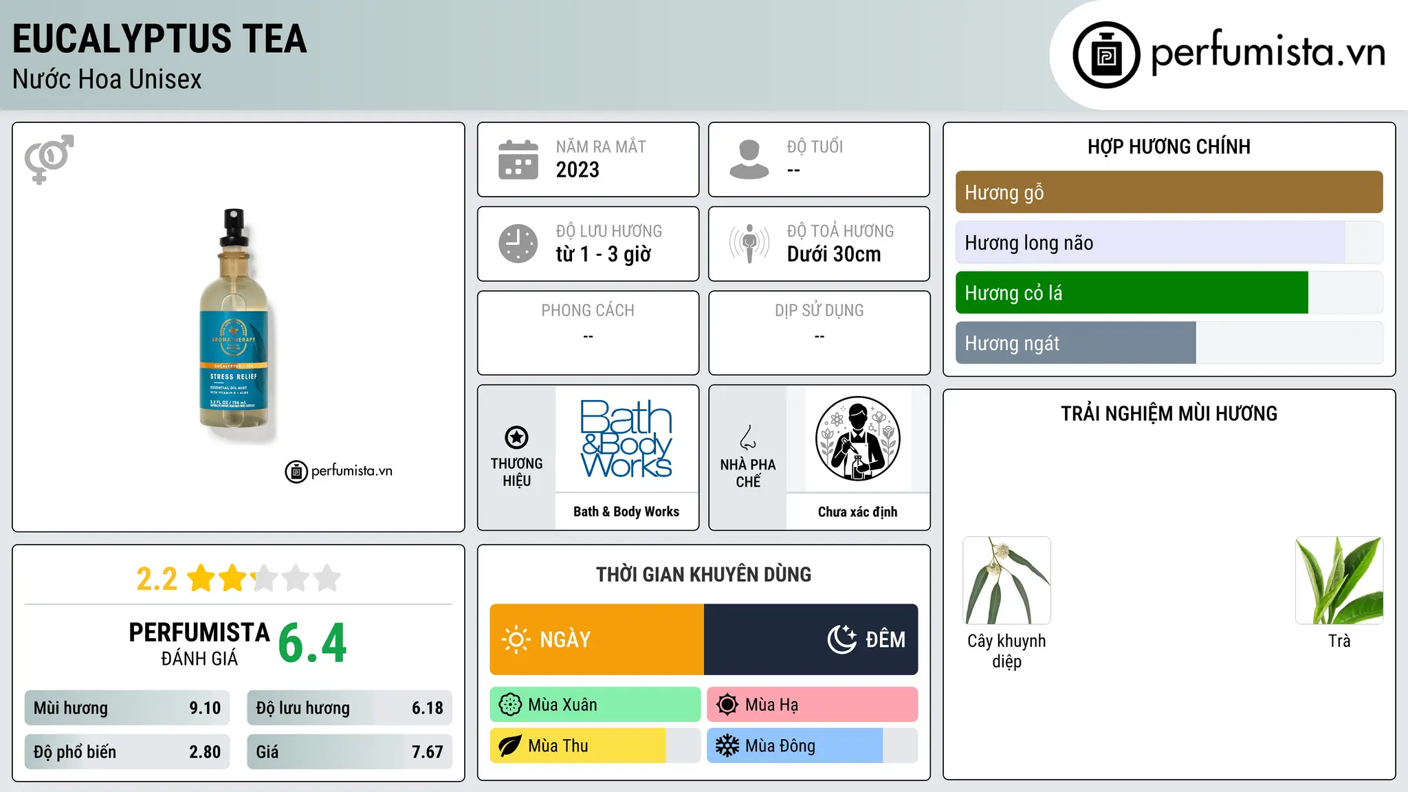
Task: Click the DỊP SỬ DỤNG occasion card
Action: point(819,333)
